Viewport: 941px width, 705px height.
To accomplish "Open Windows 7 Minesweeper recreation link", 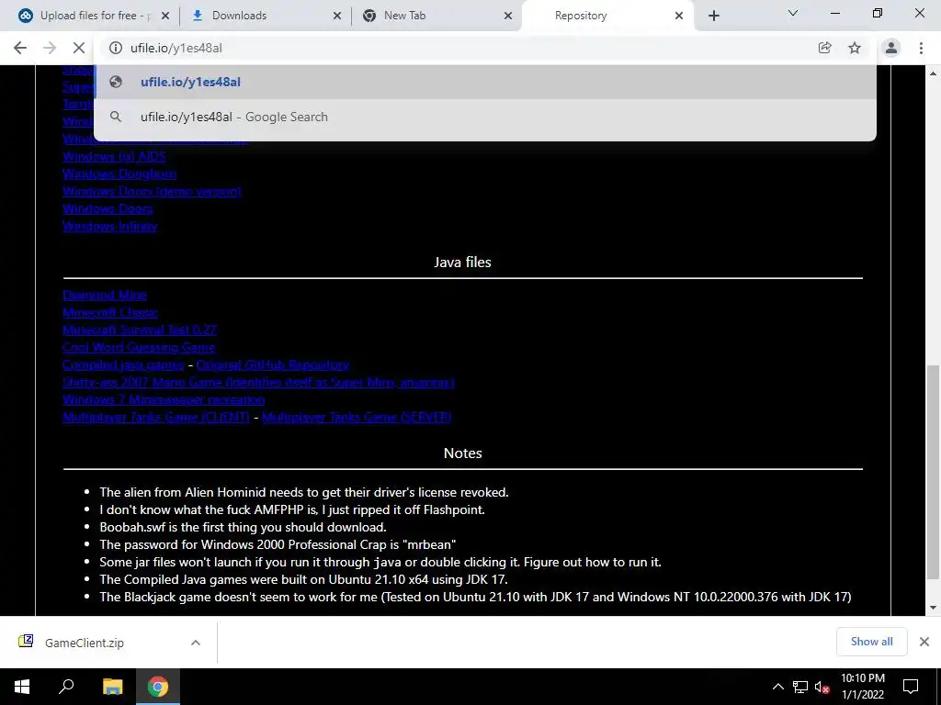I will click(164, 399).
